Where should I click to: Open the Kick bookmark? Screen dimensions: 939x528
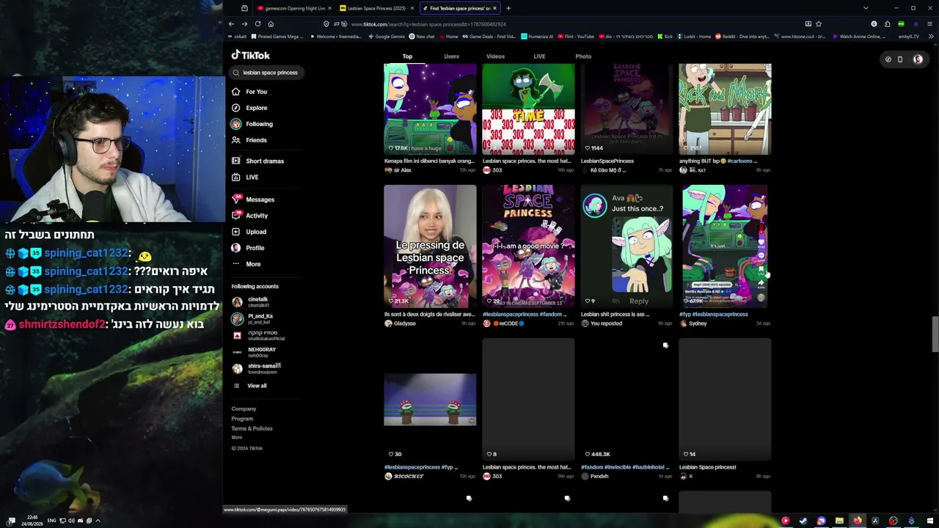tap(665, 37)
